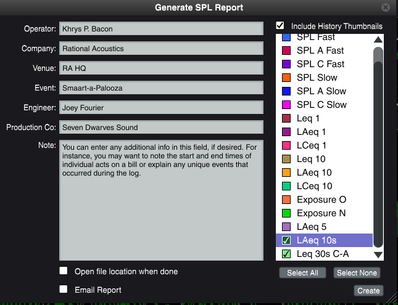Toggle the SPL Fast color checkbox

point(286,38)
